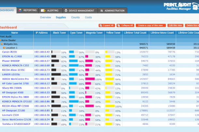Sort by Black Toner column header
The image size is (199, 132).
pyautogui.click(x=59, y=33)
